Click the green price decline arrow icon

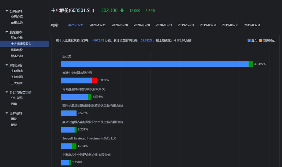(x=122, y=10)
